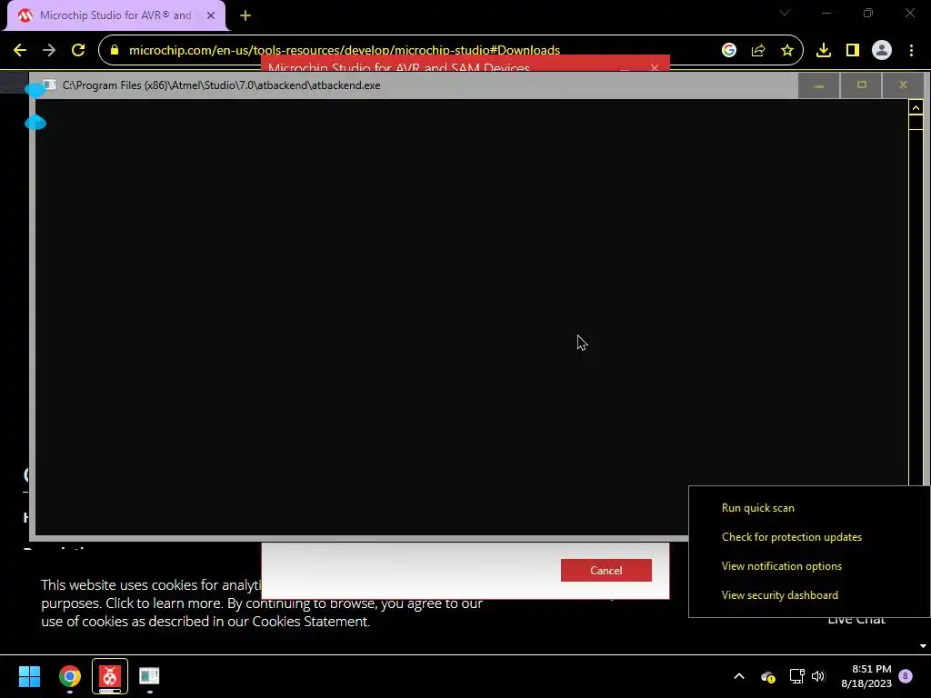Click console scrollbar up arrow
The width and height of the screenshot is (931, 698).
pyautogui.click(x=916, y=108)
